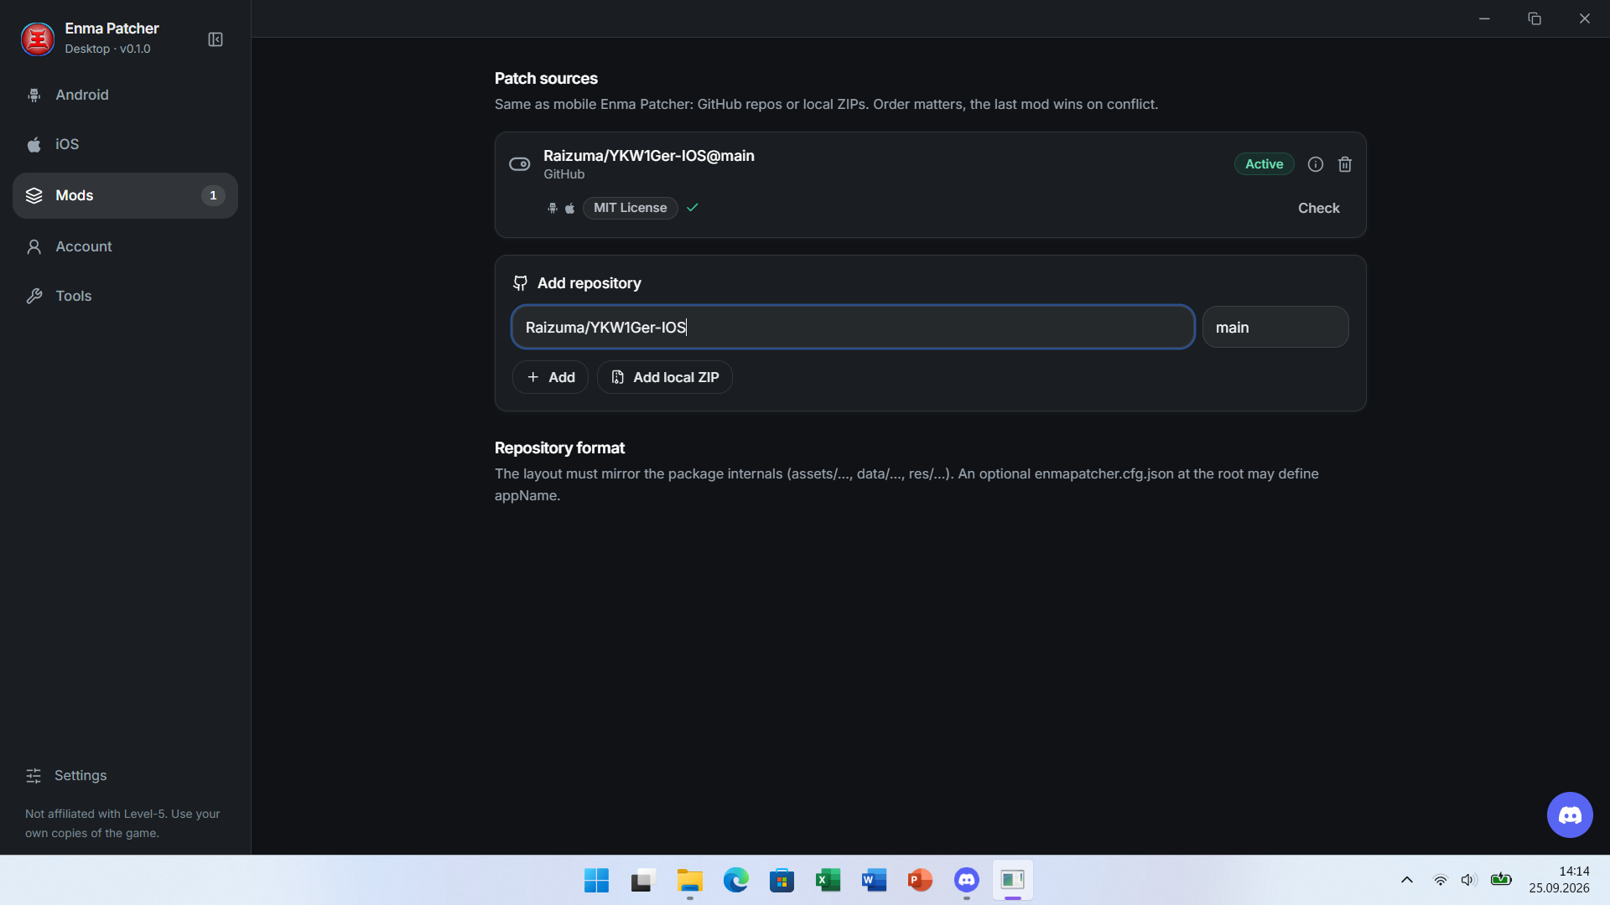The width and height of the screenshot is (1610, 905).
Task: Click the green verified checkmark icon
Action: [x=693, y=208]
